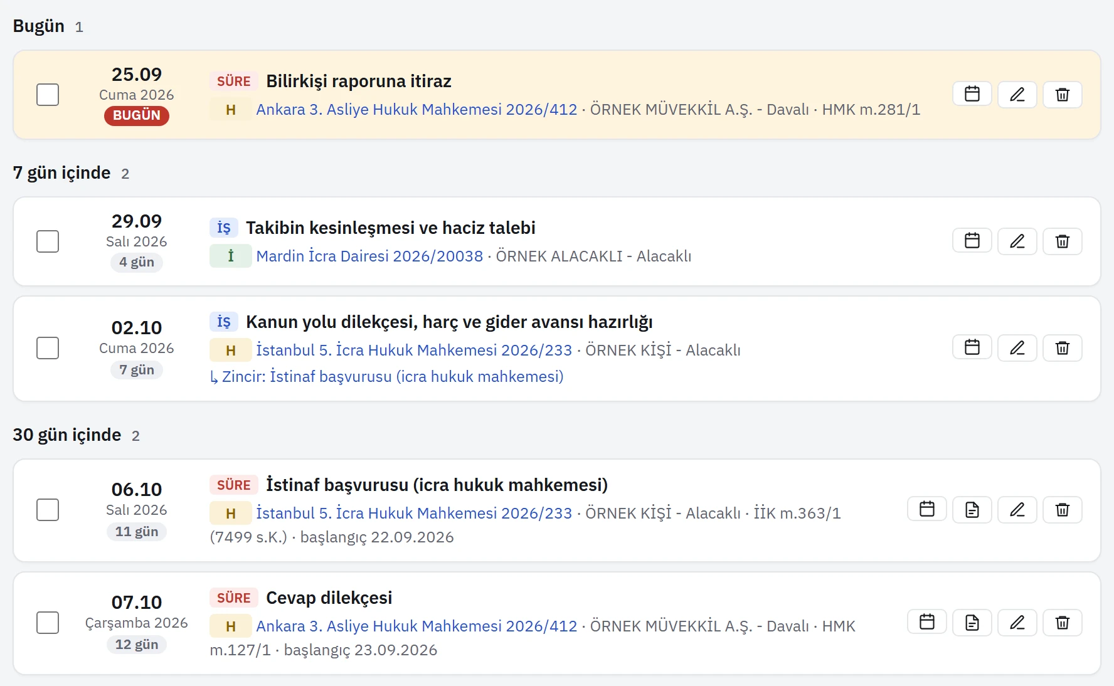Follow Zincir: İstinaf başvurusu chain link
The width and height of the screenshot is (1114, 686).
pyautogui.click(x=386, y=377)
